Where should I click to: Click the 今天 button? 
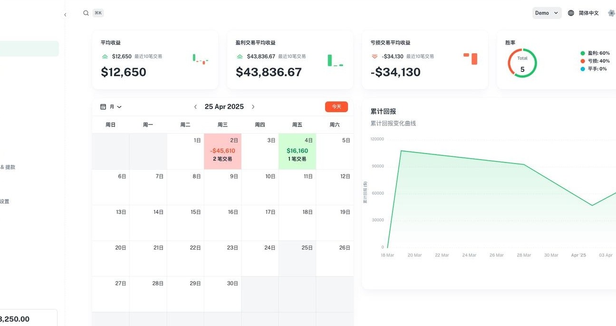(337, 107)
